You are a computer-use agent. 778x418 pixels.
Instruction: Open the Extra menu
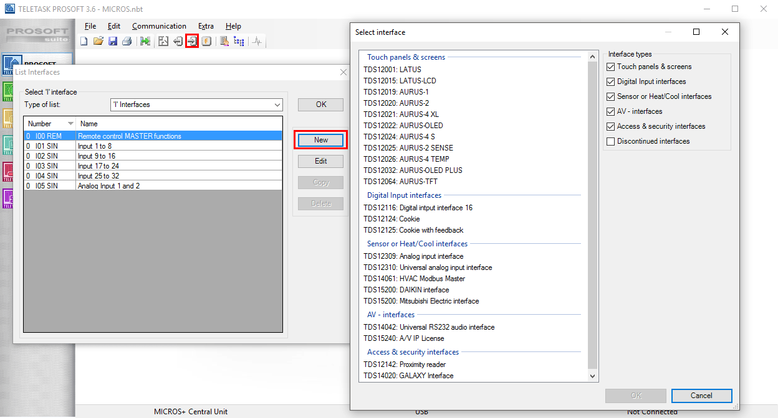[206, 26]
